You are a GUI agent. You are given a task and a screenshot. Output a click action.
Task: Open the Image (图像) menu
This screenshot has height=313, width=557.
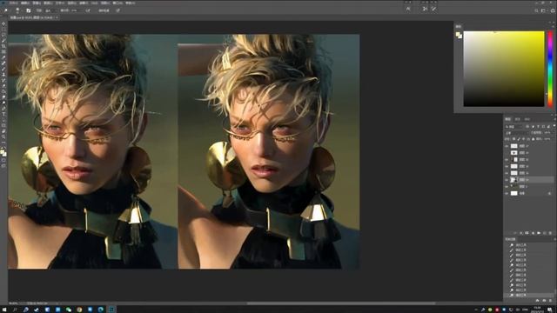click(x=37, y=3)
